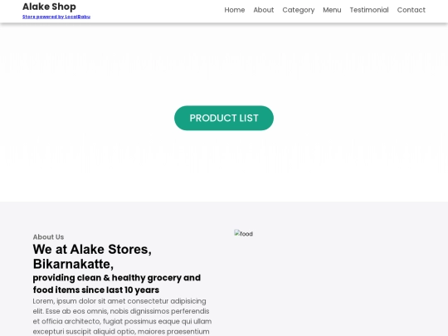Click the 'excepturi suscipit aliquid optio' line

[121, 331]
